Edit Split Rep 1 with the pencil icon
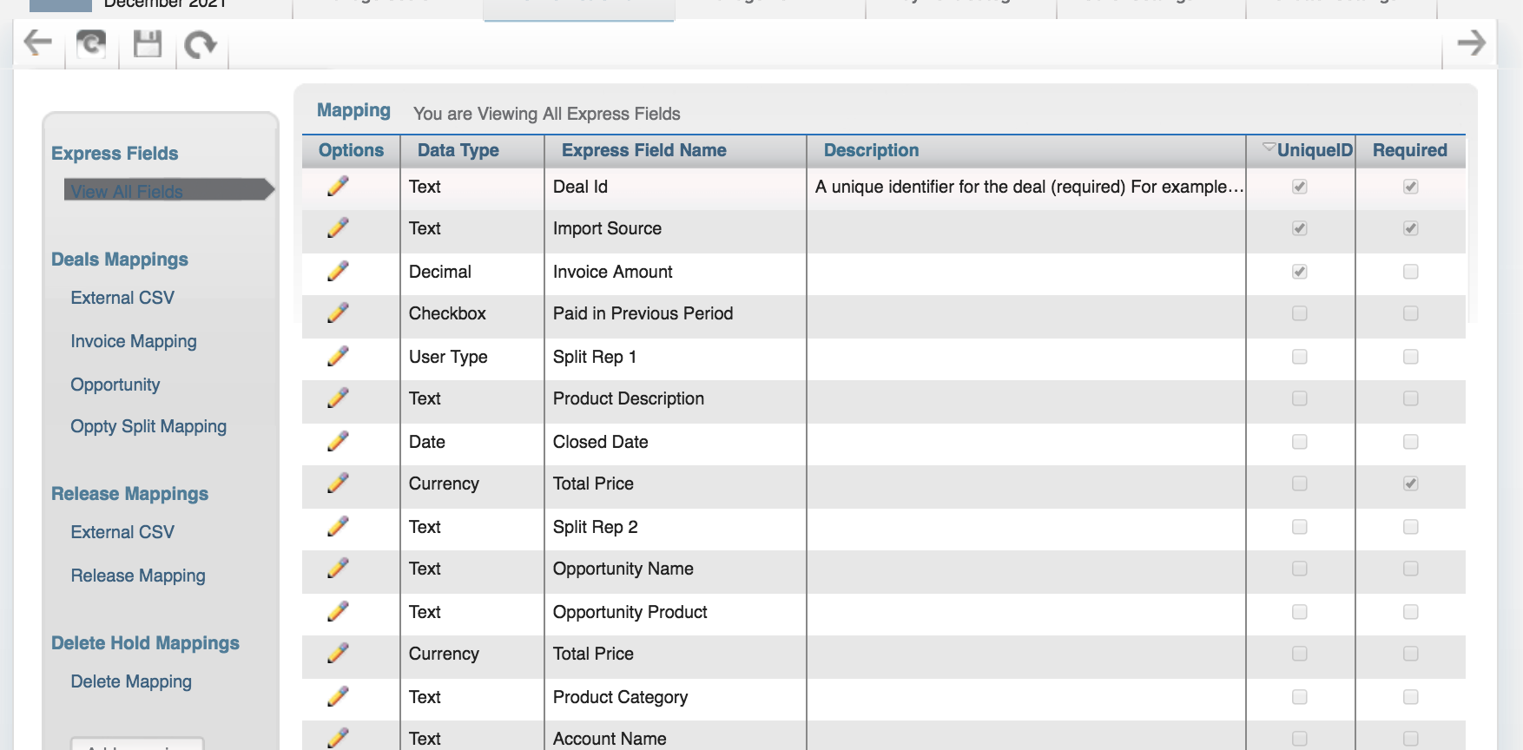 click(x=338, y=356)
